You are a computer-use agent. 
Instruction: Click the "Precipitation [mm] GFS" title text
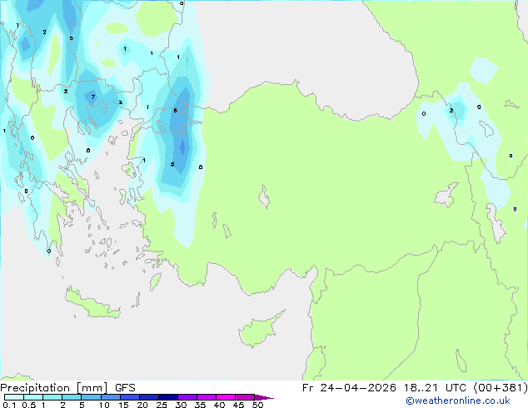pyautogui.click(x=67, y=388)
